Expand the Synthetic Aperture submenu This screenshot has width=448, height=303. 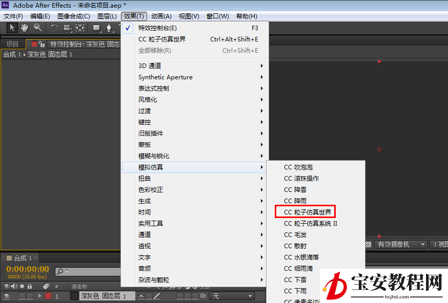pyautogui.click(x=195, y=77)
